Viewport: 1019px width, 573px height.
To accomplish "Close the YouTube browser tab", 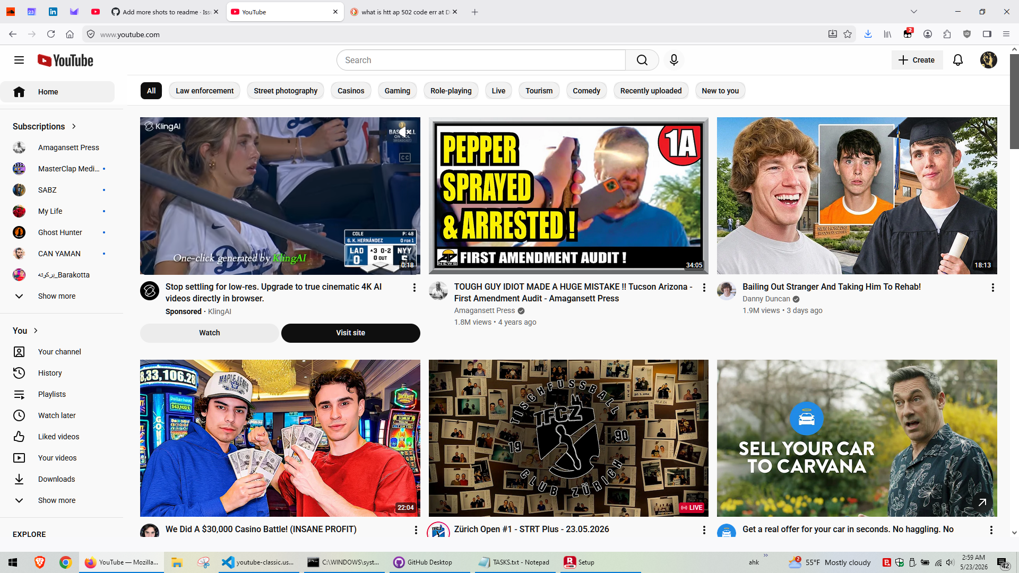I will click(x=335, y=12).
